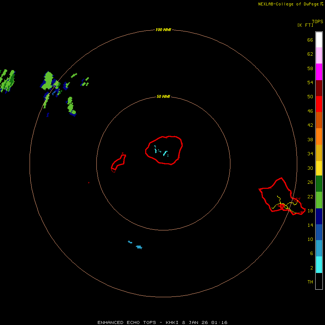Click the light pink 62 kft swatch

tap(319, 56)
